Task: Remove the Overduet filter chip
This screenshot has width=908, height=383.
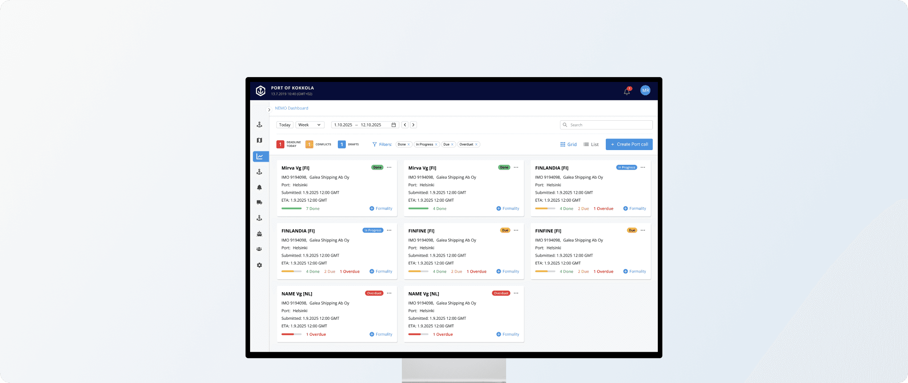Action: (x=476, y=144)
